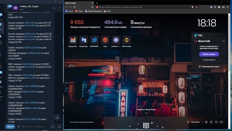The height and width of the screenshot is (131, 232).
Task: Expand the Brave News chevron arrow
Action: (146, 113)
